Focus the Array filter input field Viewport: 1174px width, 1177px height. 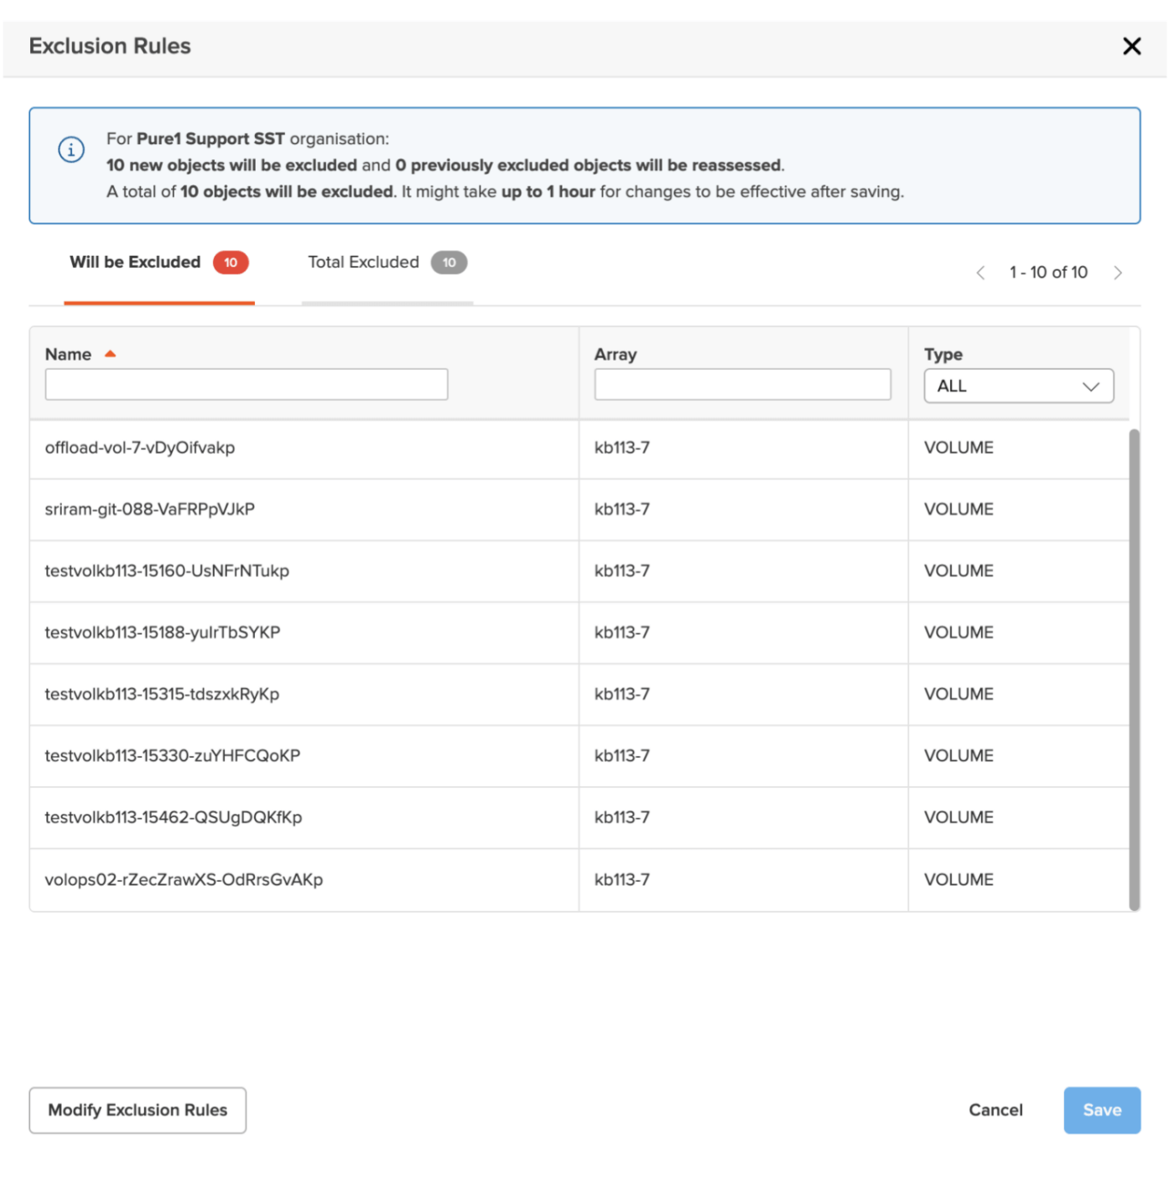click(x=743, y=384)
